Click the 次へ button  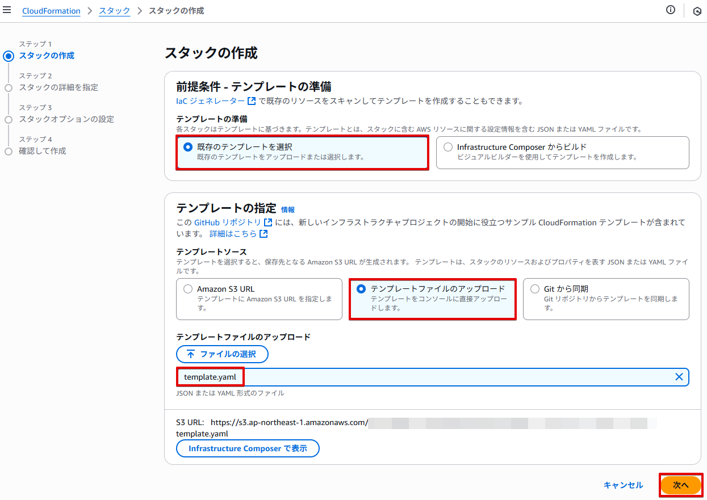[681, 485]
